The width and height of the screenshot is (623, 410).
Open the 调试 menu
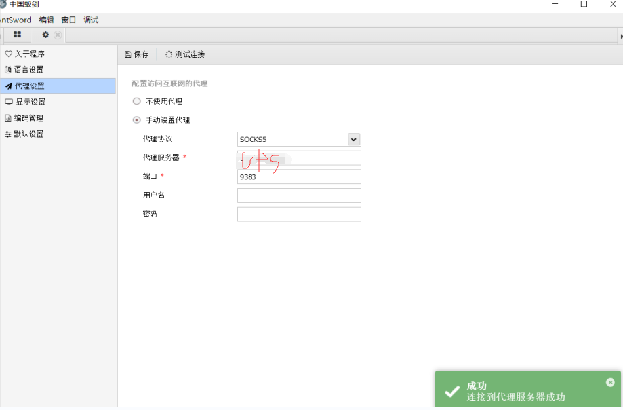[x=91, y=20]
